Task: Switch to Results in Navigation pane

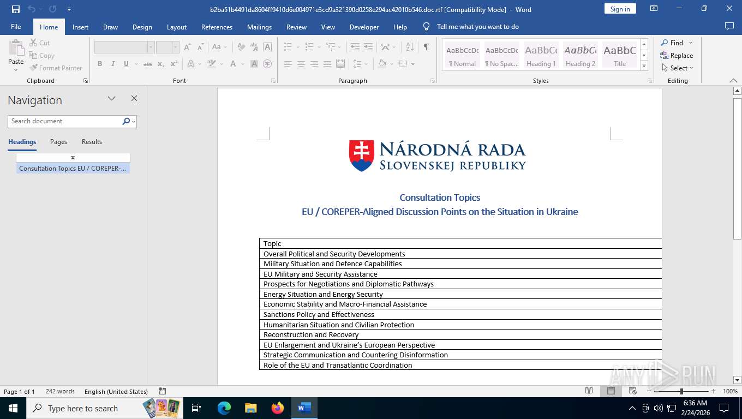Action: point(92,142)
